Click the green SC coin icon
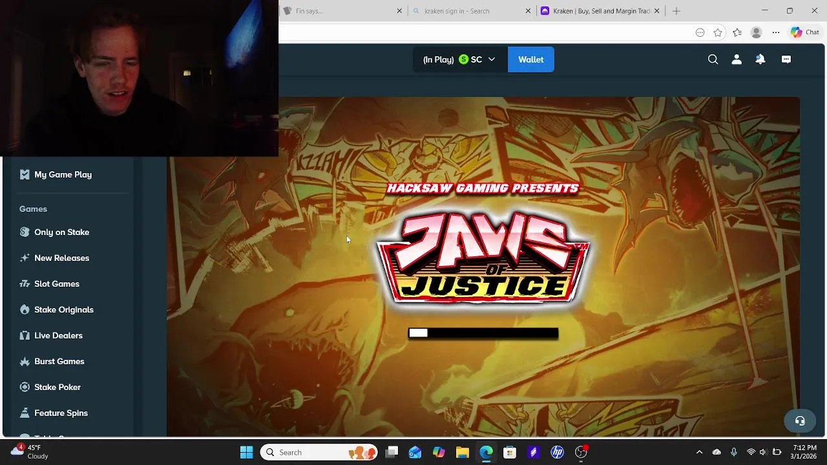Image resolution: width=827 pixels, height=465 pixels. (463, 59)
